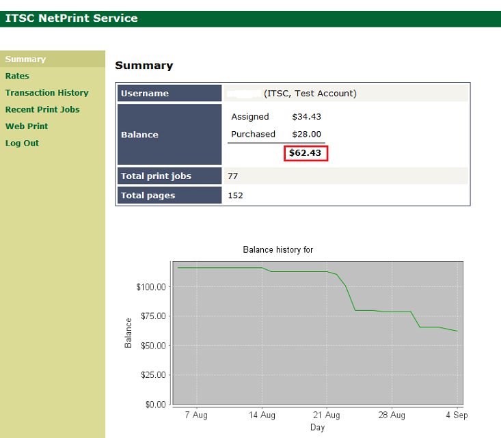Viewport: 501px width, 438px height.
Task: Click the $100.00 tick on the balance axis
Action: [x=152, y=287]
